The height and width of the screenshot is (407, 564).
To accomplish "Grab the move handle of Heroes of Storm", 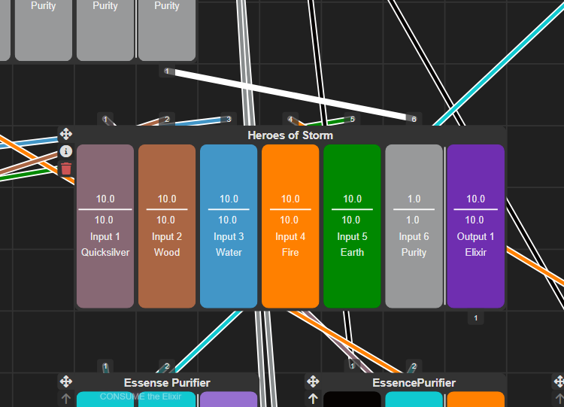I will click(66, 134).
